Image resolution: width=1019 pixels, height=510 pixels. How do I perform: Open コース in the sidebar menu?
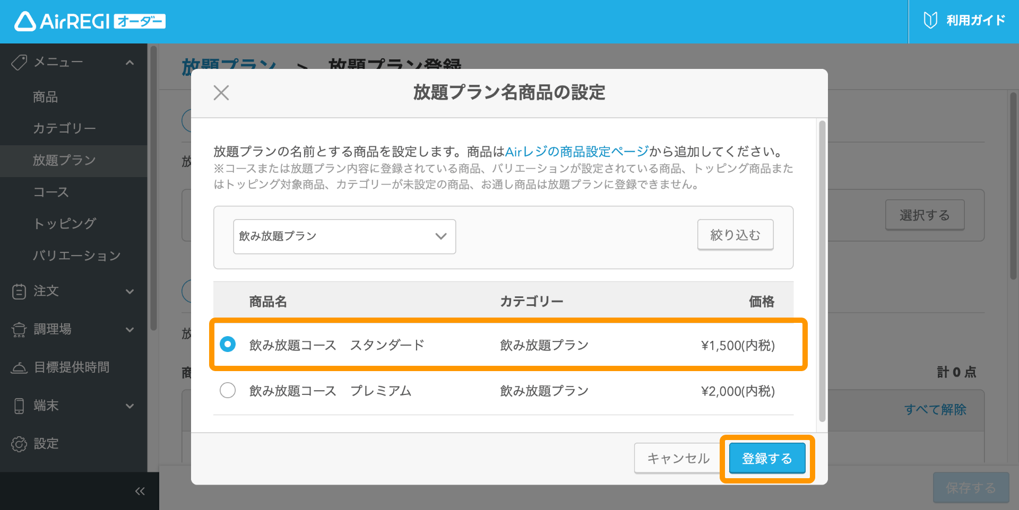pos(51,192)
